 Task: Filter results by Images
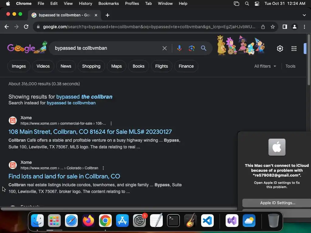[x=19, y=66]
